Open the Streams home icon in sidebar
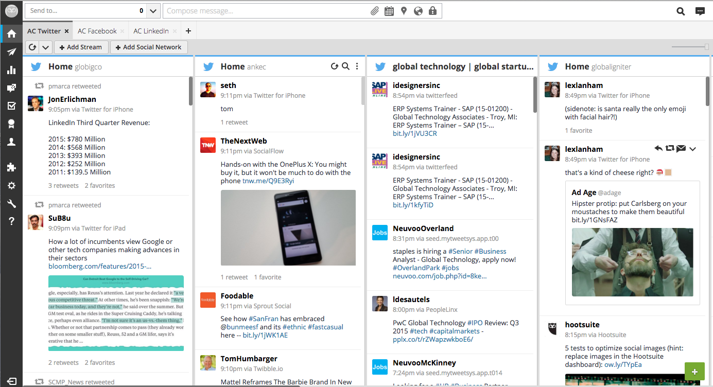Screen dimensions: 713x387 click(x=11, y=33)
